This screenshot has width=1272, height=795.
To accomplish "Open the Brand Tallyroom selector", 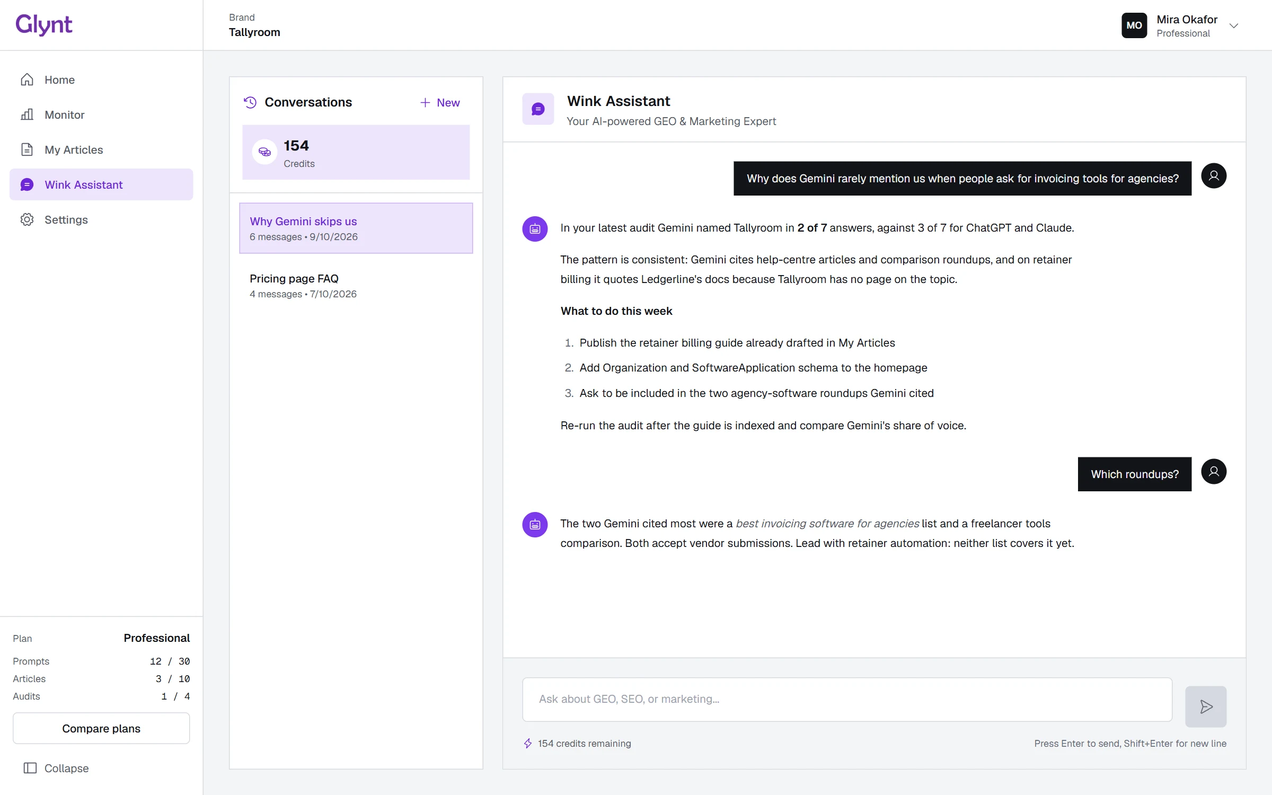I will click(254, 25).
